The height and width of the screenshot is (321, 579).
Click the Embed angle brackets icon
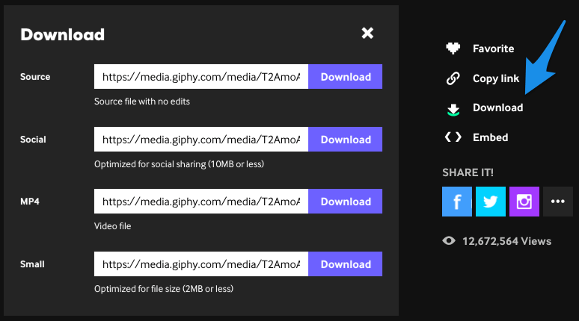[453, 137]
